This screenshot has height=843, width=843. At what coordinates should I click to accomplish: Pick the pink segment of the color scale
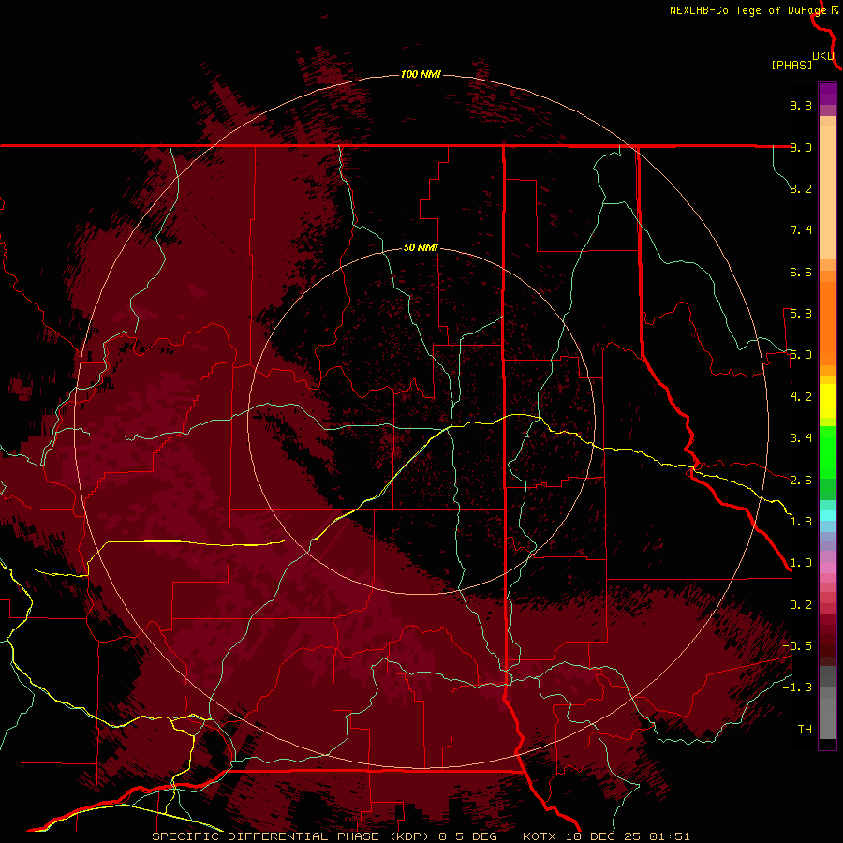(x=827, y=568)
